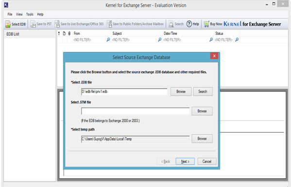This screenshot has width=291, height=187.
Task: Browse for the .STM file
Action: point(202,111)
